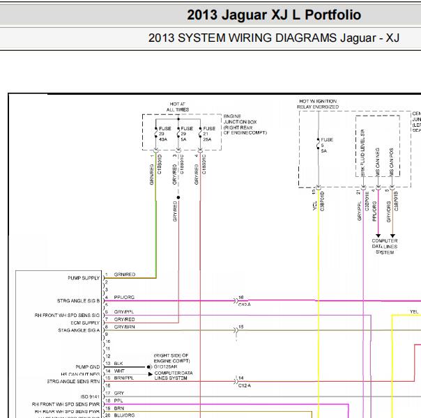Click 'C12-A' connector label on BRN/PPL wire
The width and height of the screenshot is (421, 418).
point(245,385)
